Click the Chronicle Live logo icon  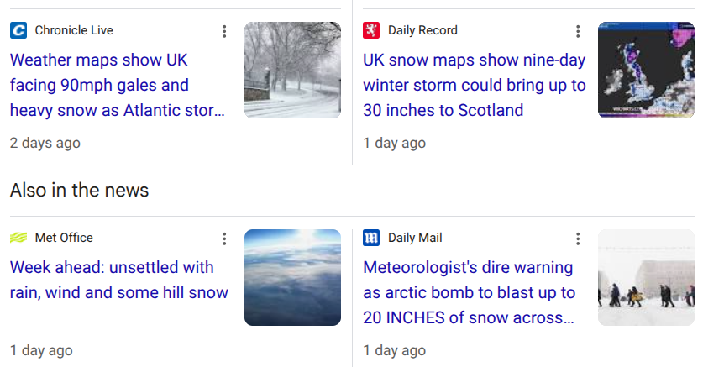pos(18,31)
